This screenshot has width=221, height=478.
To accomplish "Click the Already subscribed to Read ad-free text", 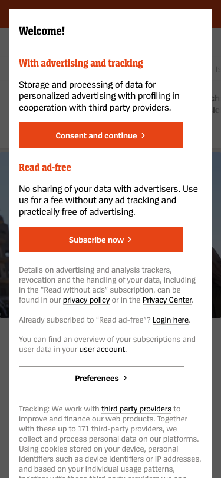I will click(85, 320).
